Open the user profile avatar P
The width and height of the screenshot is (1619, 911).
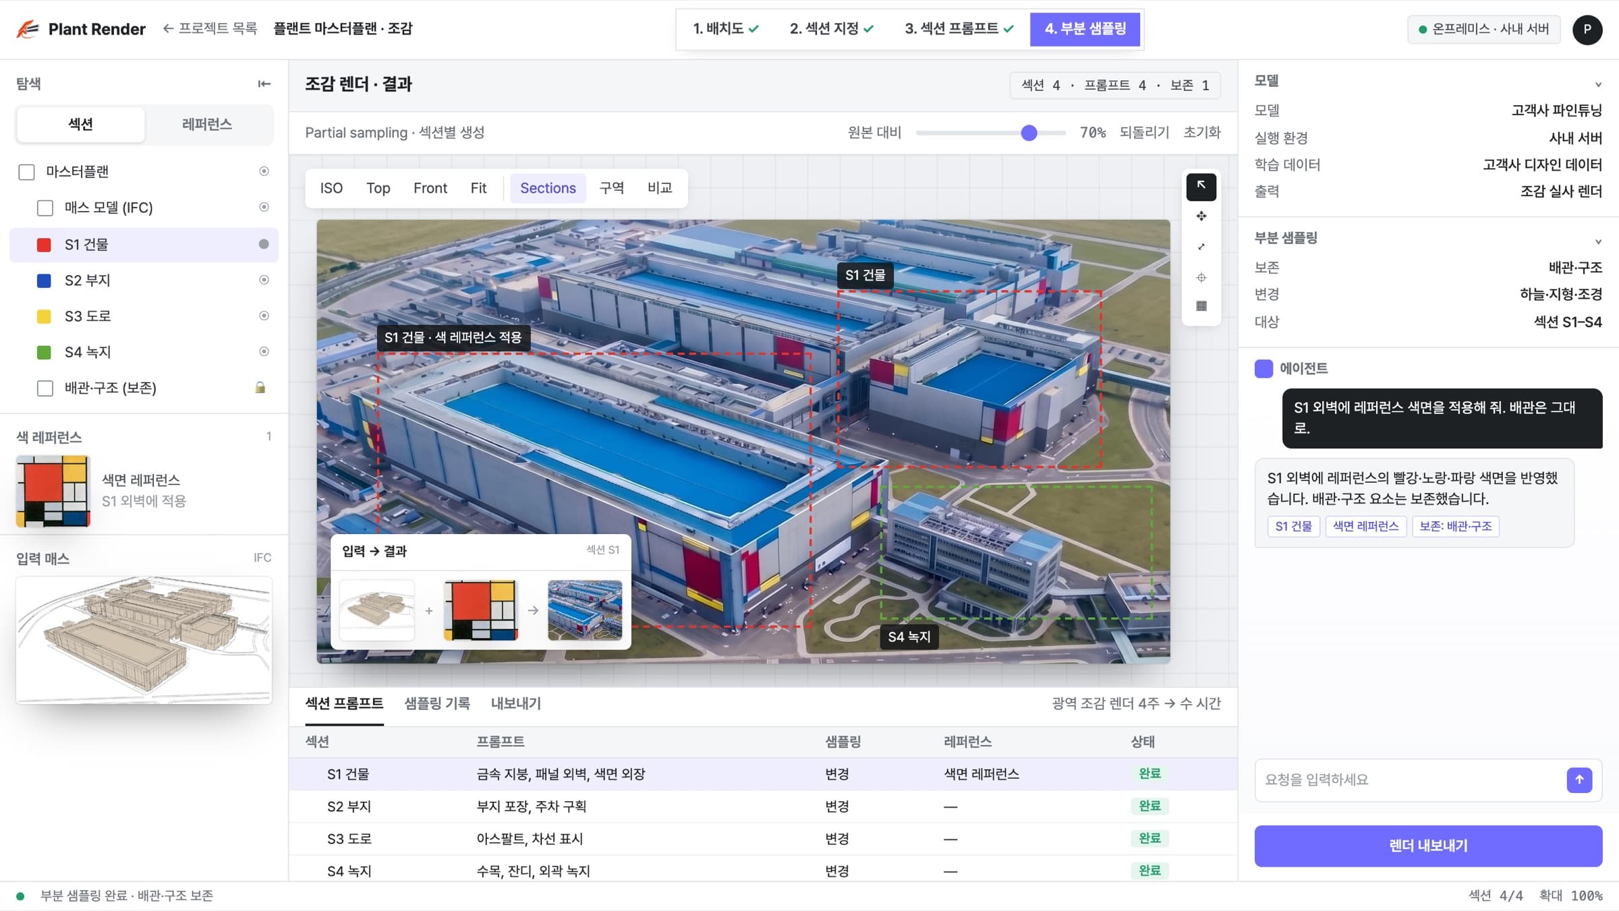pyautogui.click(x=1587, y=29)
